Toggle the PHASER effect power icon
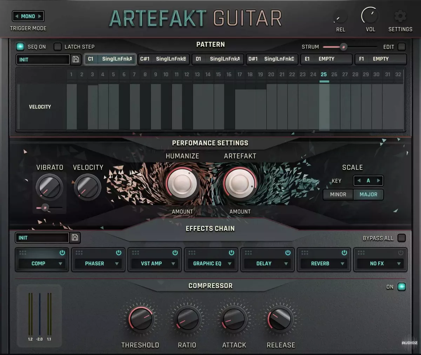The height and width of the screenshot is (355, 421). coord(119,253)
